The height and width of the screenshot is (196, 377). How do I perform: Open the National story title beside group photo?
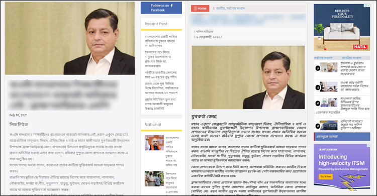pos(172,183)
